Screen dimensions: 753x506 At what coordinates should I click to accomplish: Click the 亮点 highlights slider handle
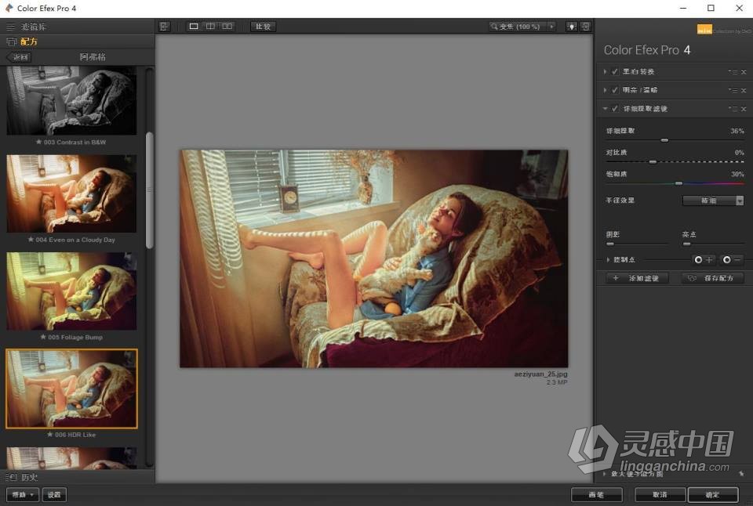pos(687,244)
